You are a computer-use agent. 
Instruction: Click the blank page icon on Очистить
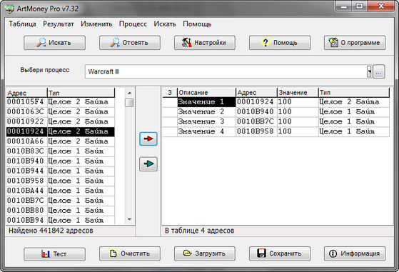click(113, 253)
